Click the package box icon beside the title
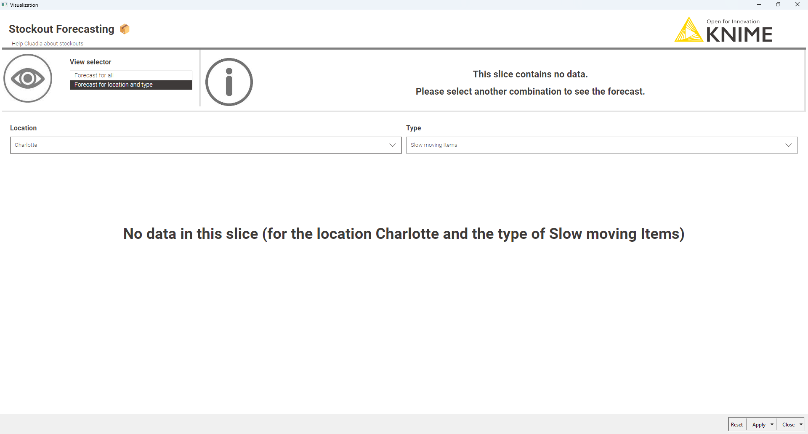The height and width of the screenshot is (434, 808). coord(125,29)
